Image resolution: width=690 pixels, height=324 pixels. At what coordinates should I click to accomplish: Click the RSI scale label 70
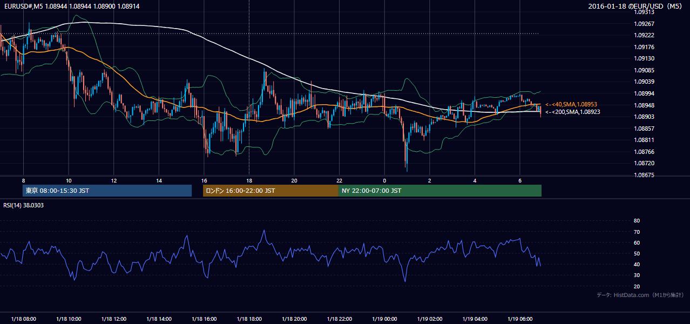click(x=637, y=232)
